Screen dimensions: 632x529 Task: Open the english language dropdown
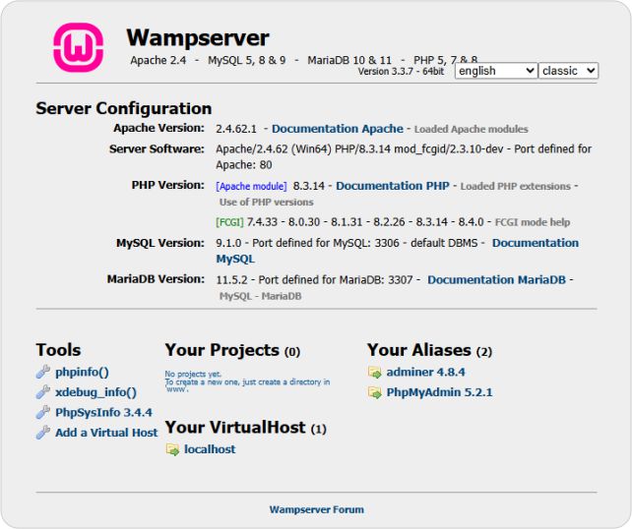[x=496, y=71]
